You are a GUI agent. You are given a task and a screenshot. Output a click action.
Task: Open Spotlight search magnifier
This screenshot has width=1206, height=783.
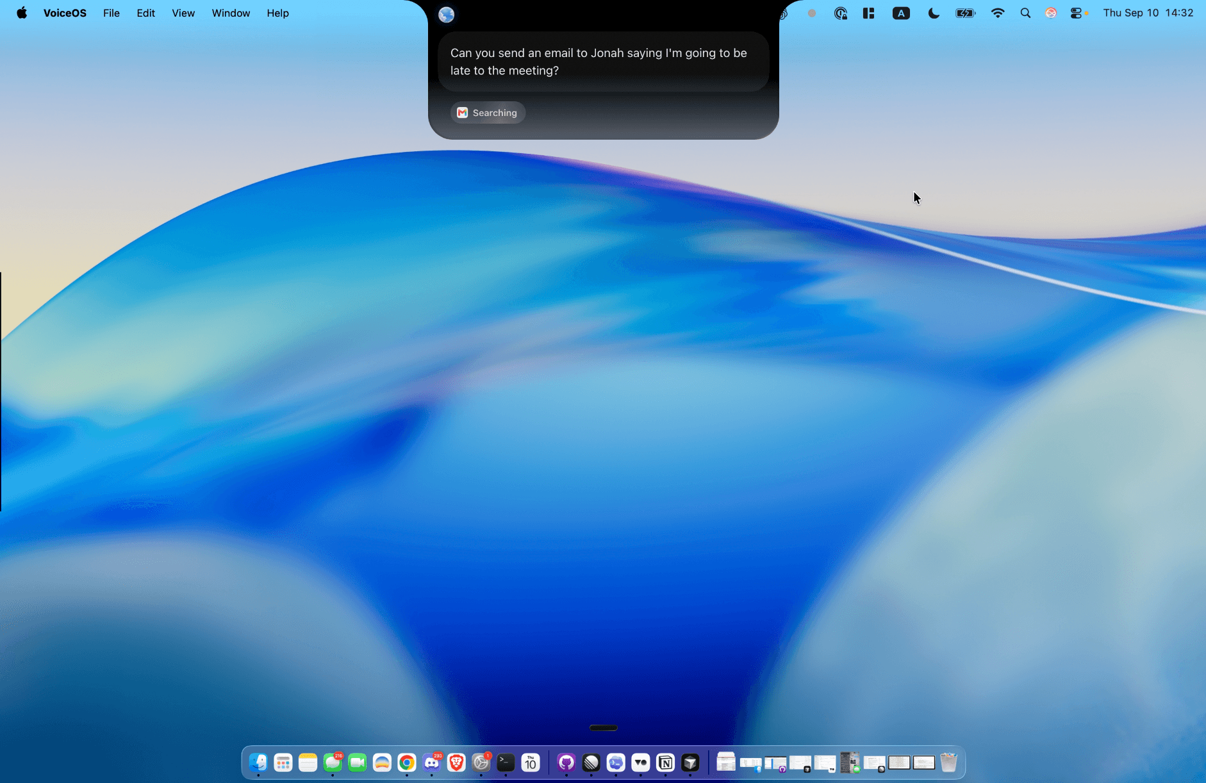pos(1025,13)
